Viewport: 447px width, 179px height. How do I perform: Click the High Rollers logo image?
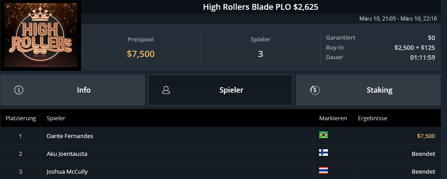pyautogui.click(x=41, y=35)
